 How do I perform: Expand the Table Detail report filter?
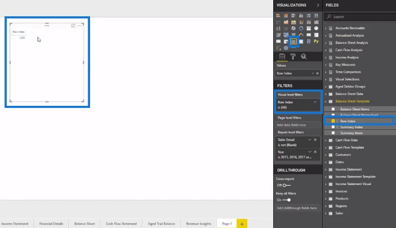click(310, 139)
